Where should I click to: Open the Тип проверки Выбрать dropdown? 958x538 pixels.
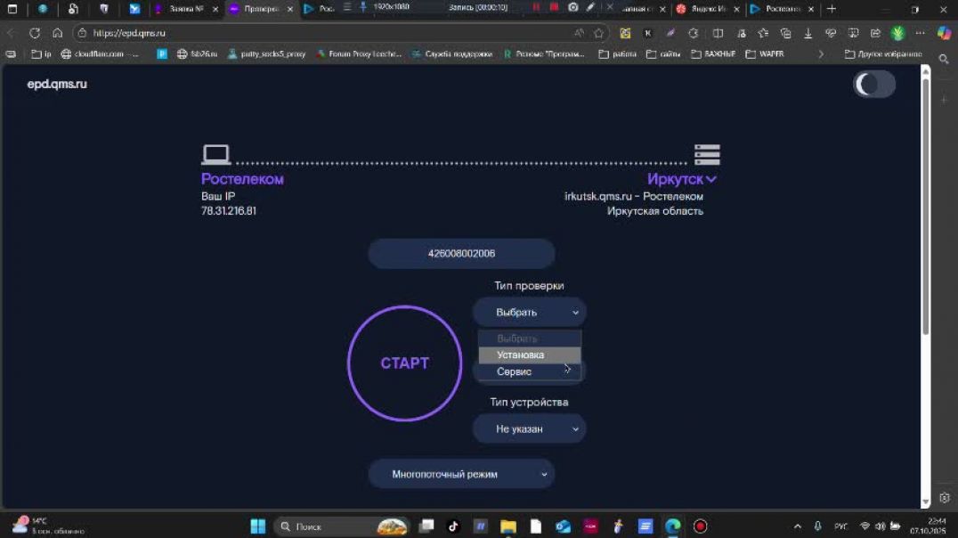(x=529, y=313)
